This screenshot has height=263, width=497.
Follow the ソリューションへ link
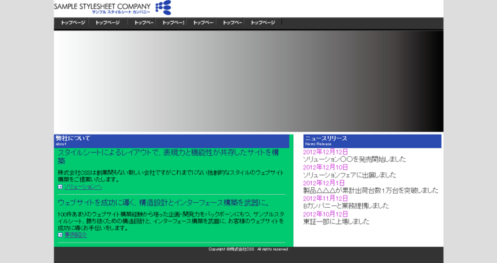83,187
